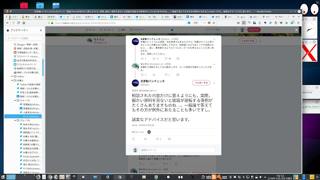Reload the current Twitter page
Image resolution: width=320 pixels, height=180 pixels.
tap(18, 23)
